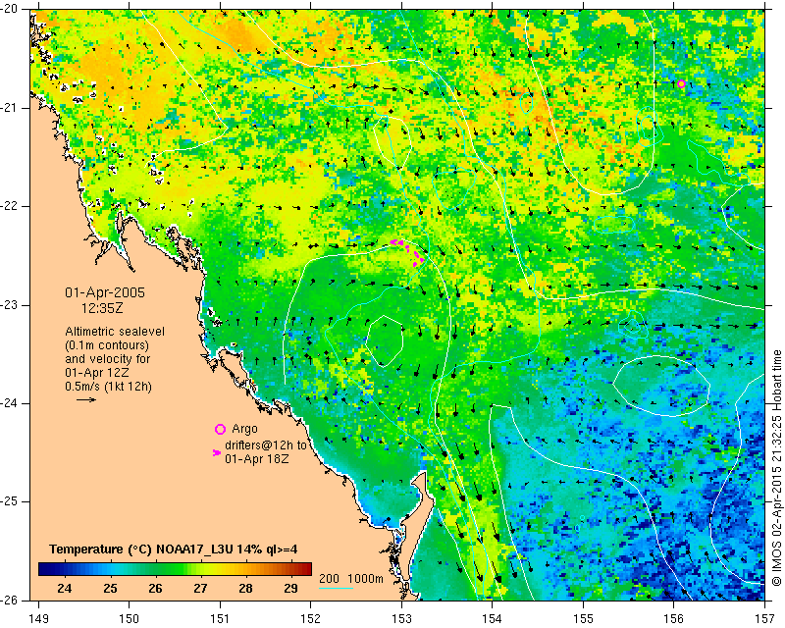Click the "Altimetric sealevel" text
This screenshot has width=785, height=628.
[x=115, y=332]
